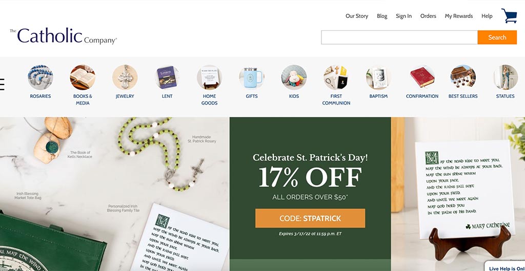Go to the Blog page
525x271 pixels.
point(382,16)
